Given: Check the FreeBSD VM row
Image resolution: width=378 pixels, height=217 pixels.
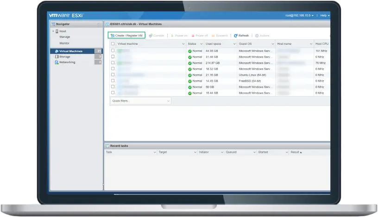Looking at the screenshot, I should pyautogui.click(x=113, y=80).
